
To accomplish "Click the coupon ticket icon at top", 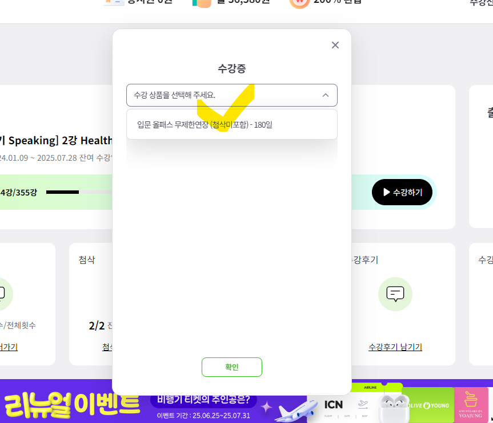I will coord(114,2).
